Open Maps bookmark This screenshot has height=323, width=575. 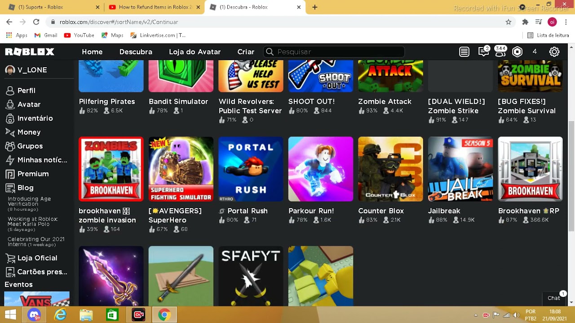pyautogui.click(x=112, y=35)
